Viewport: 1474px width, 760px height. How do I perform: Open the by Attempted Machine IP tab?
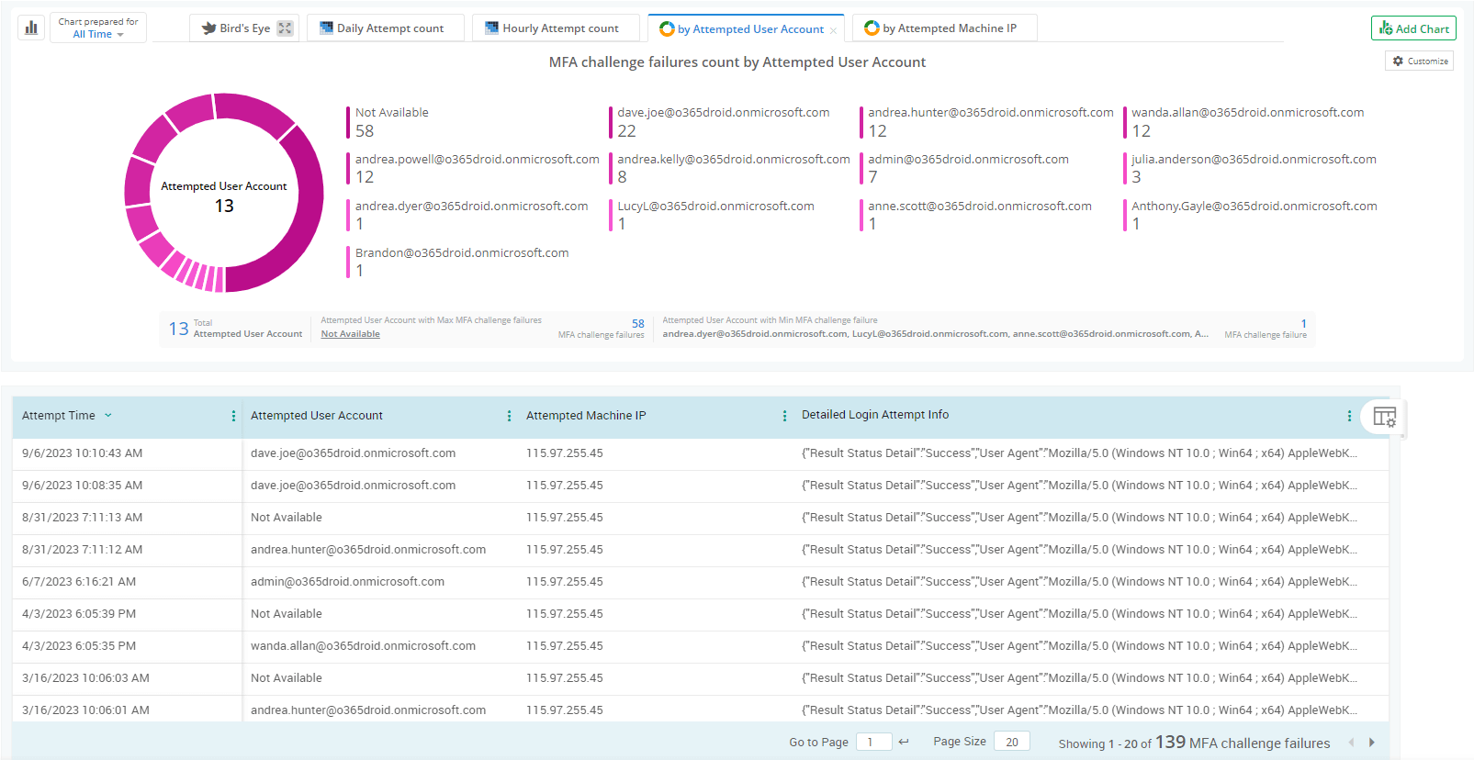948,28
